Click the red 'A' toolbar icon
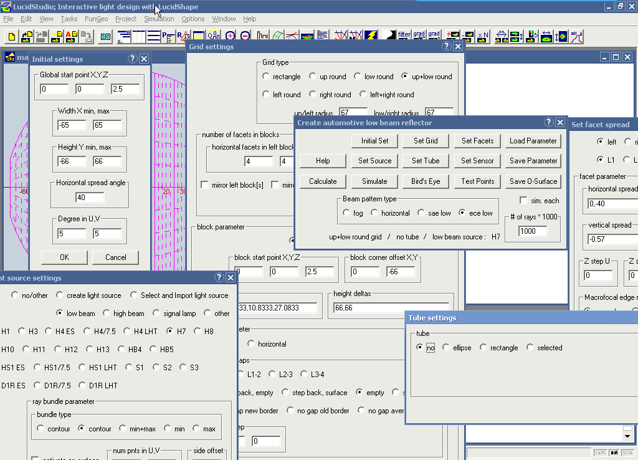Viewport: 638px width, 460px height. click(71, 37)
